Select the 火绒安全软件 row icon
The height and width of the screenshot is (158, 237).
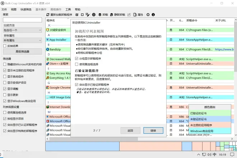click(x=48, y=30)
